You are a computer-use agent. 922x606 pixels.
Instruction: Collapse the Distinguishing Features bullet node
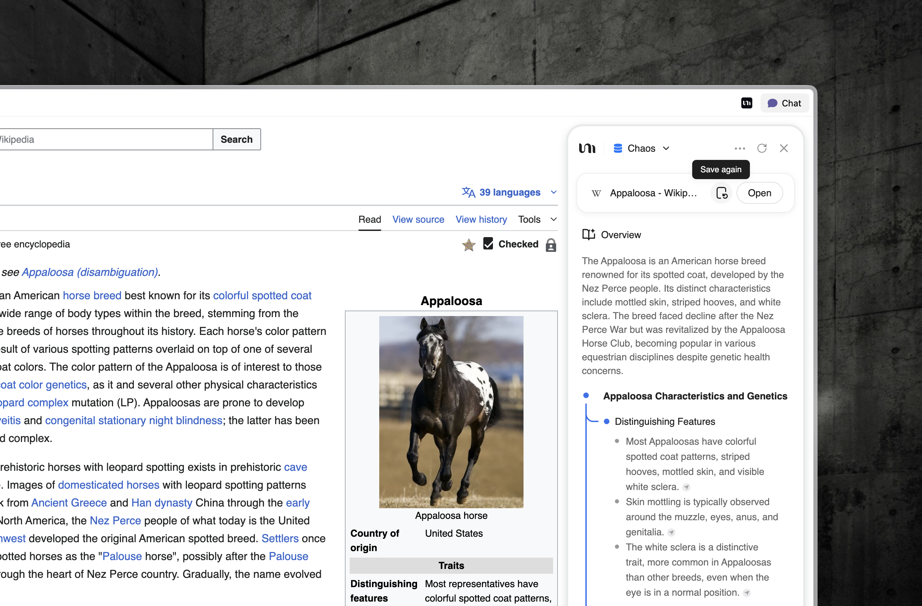point(607,421)
